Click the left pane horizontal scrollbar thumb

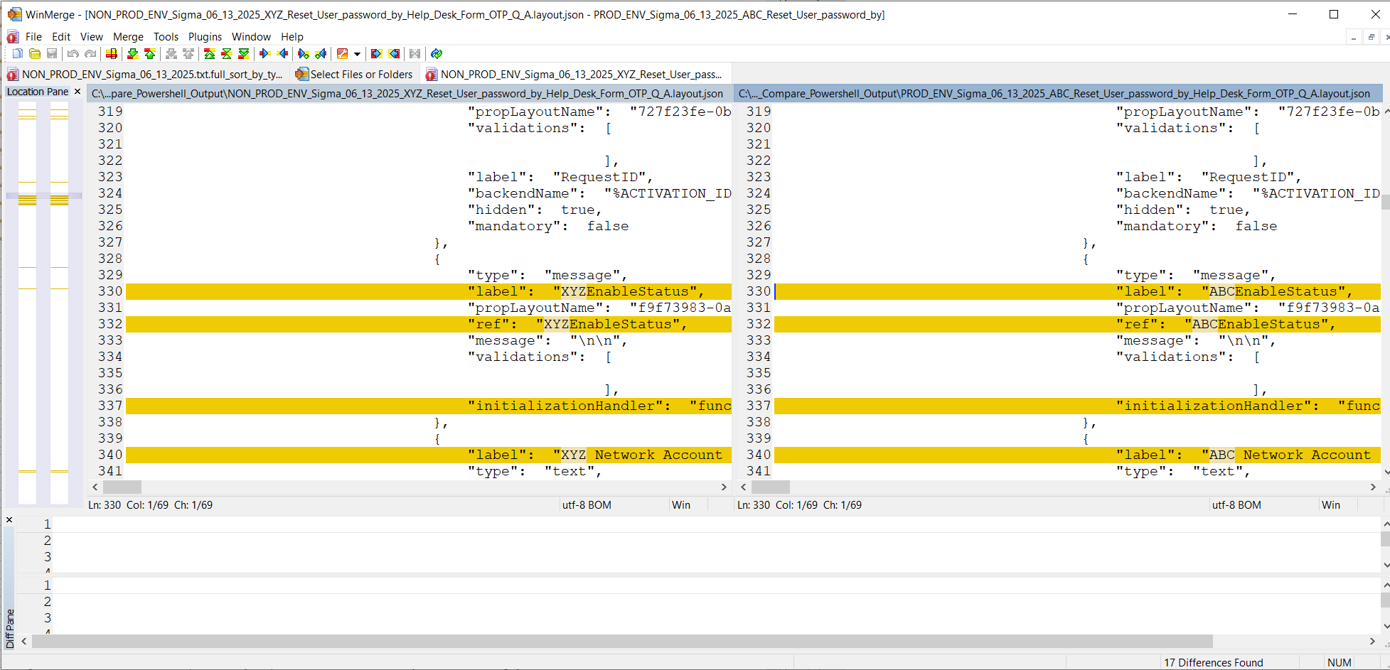coord(122,487)
